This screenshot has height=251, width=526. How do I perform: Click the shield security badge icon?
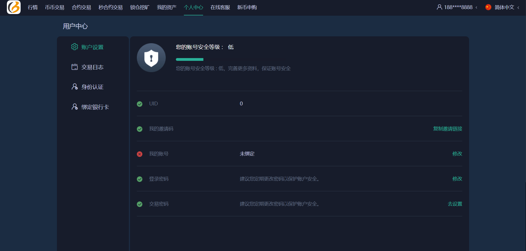pos(151,58)
